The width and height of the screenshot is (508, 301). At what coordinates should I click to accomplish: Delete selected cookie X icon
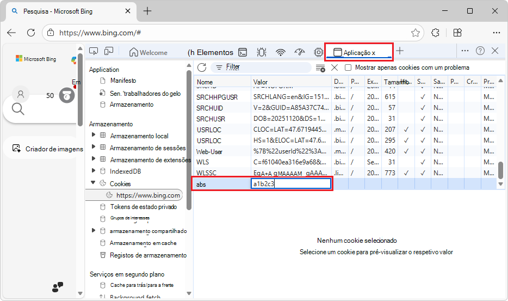tap(334, 67)
